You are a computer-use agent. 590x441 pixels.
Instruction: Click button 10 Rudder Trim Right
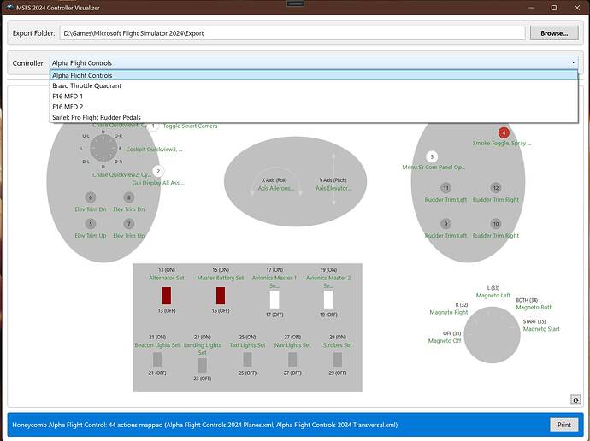[496, 224]
